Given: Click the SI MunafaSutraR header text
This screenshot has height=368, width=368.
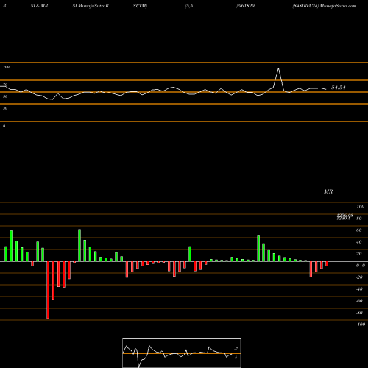Looking at the screenshot, I should [x=91, y=6].
